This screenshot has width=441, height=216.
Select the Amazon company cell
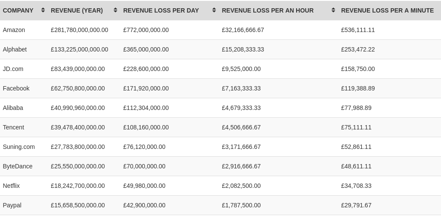14,30
